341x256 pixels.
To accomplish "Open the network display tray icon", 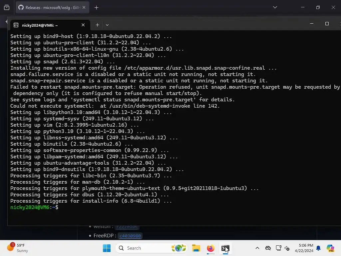I will click(x=278, y=248).
